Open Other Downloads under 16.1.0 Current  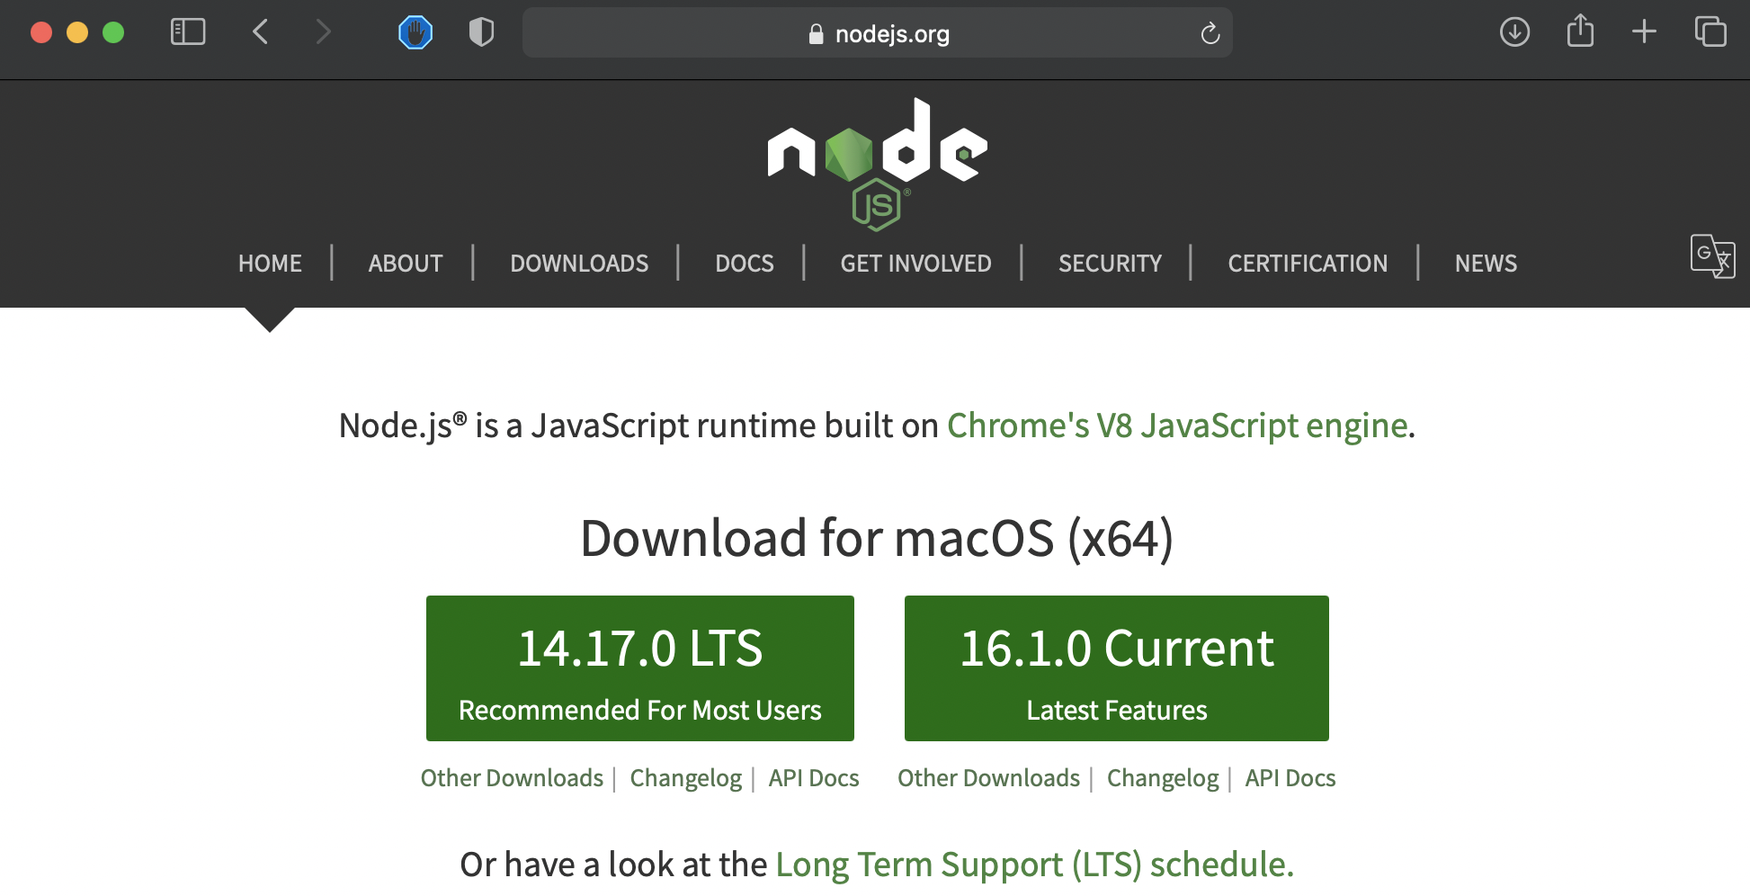[988, 777]
